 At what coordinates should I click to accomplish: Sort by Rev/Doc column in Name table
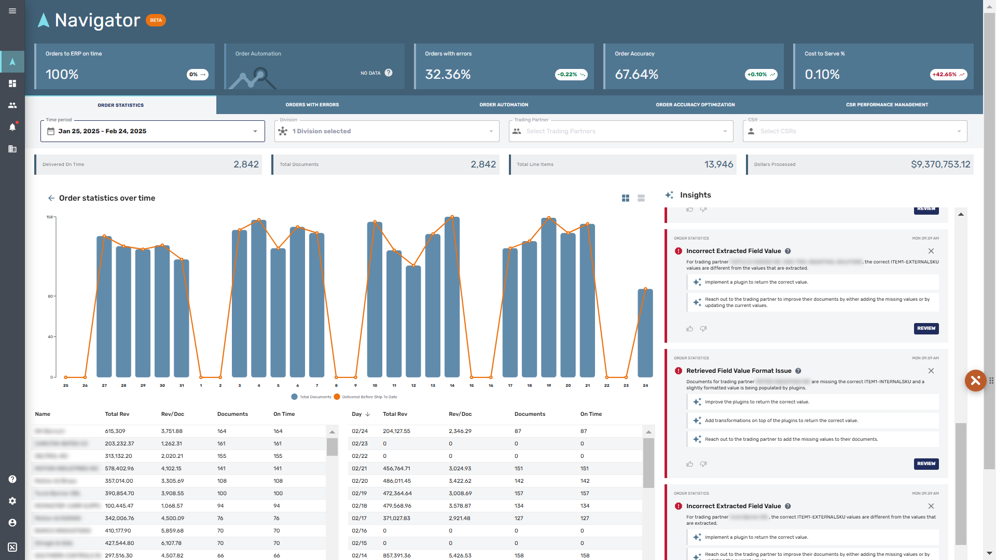[173, 414]
